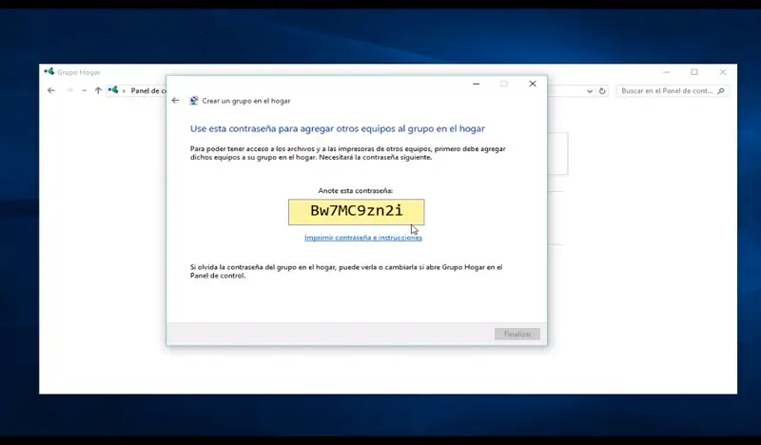The width and height of the screenshot is (761, 445).
Task: Close the homegroup creation dialog
Action: (533, 84)
